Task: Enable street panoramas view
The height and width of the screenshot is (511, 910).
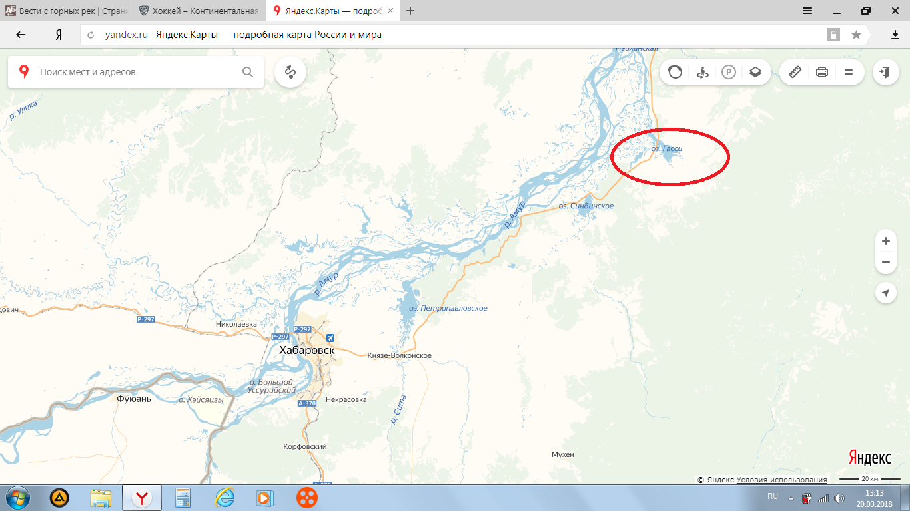Action: [x=702, y=72]
